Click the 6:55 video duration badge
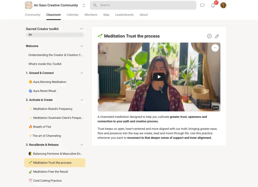The width and height of the screenshot is (258, 187). tap(215, 108)
